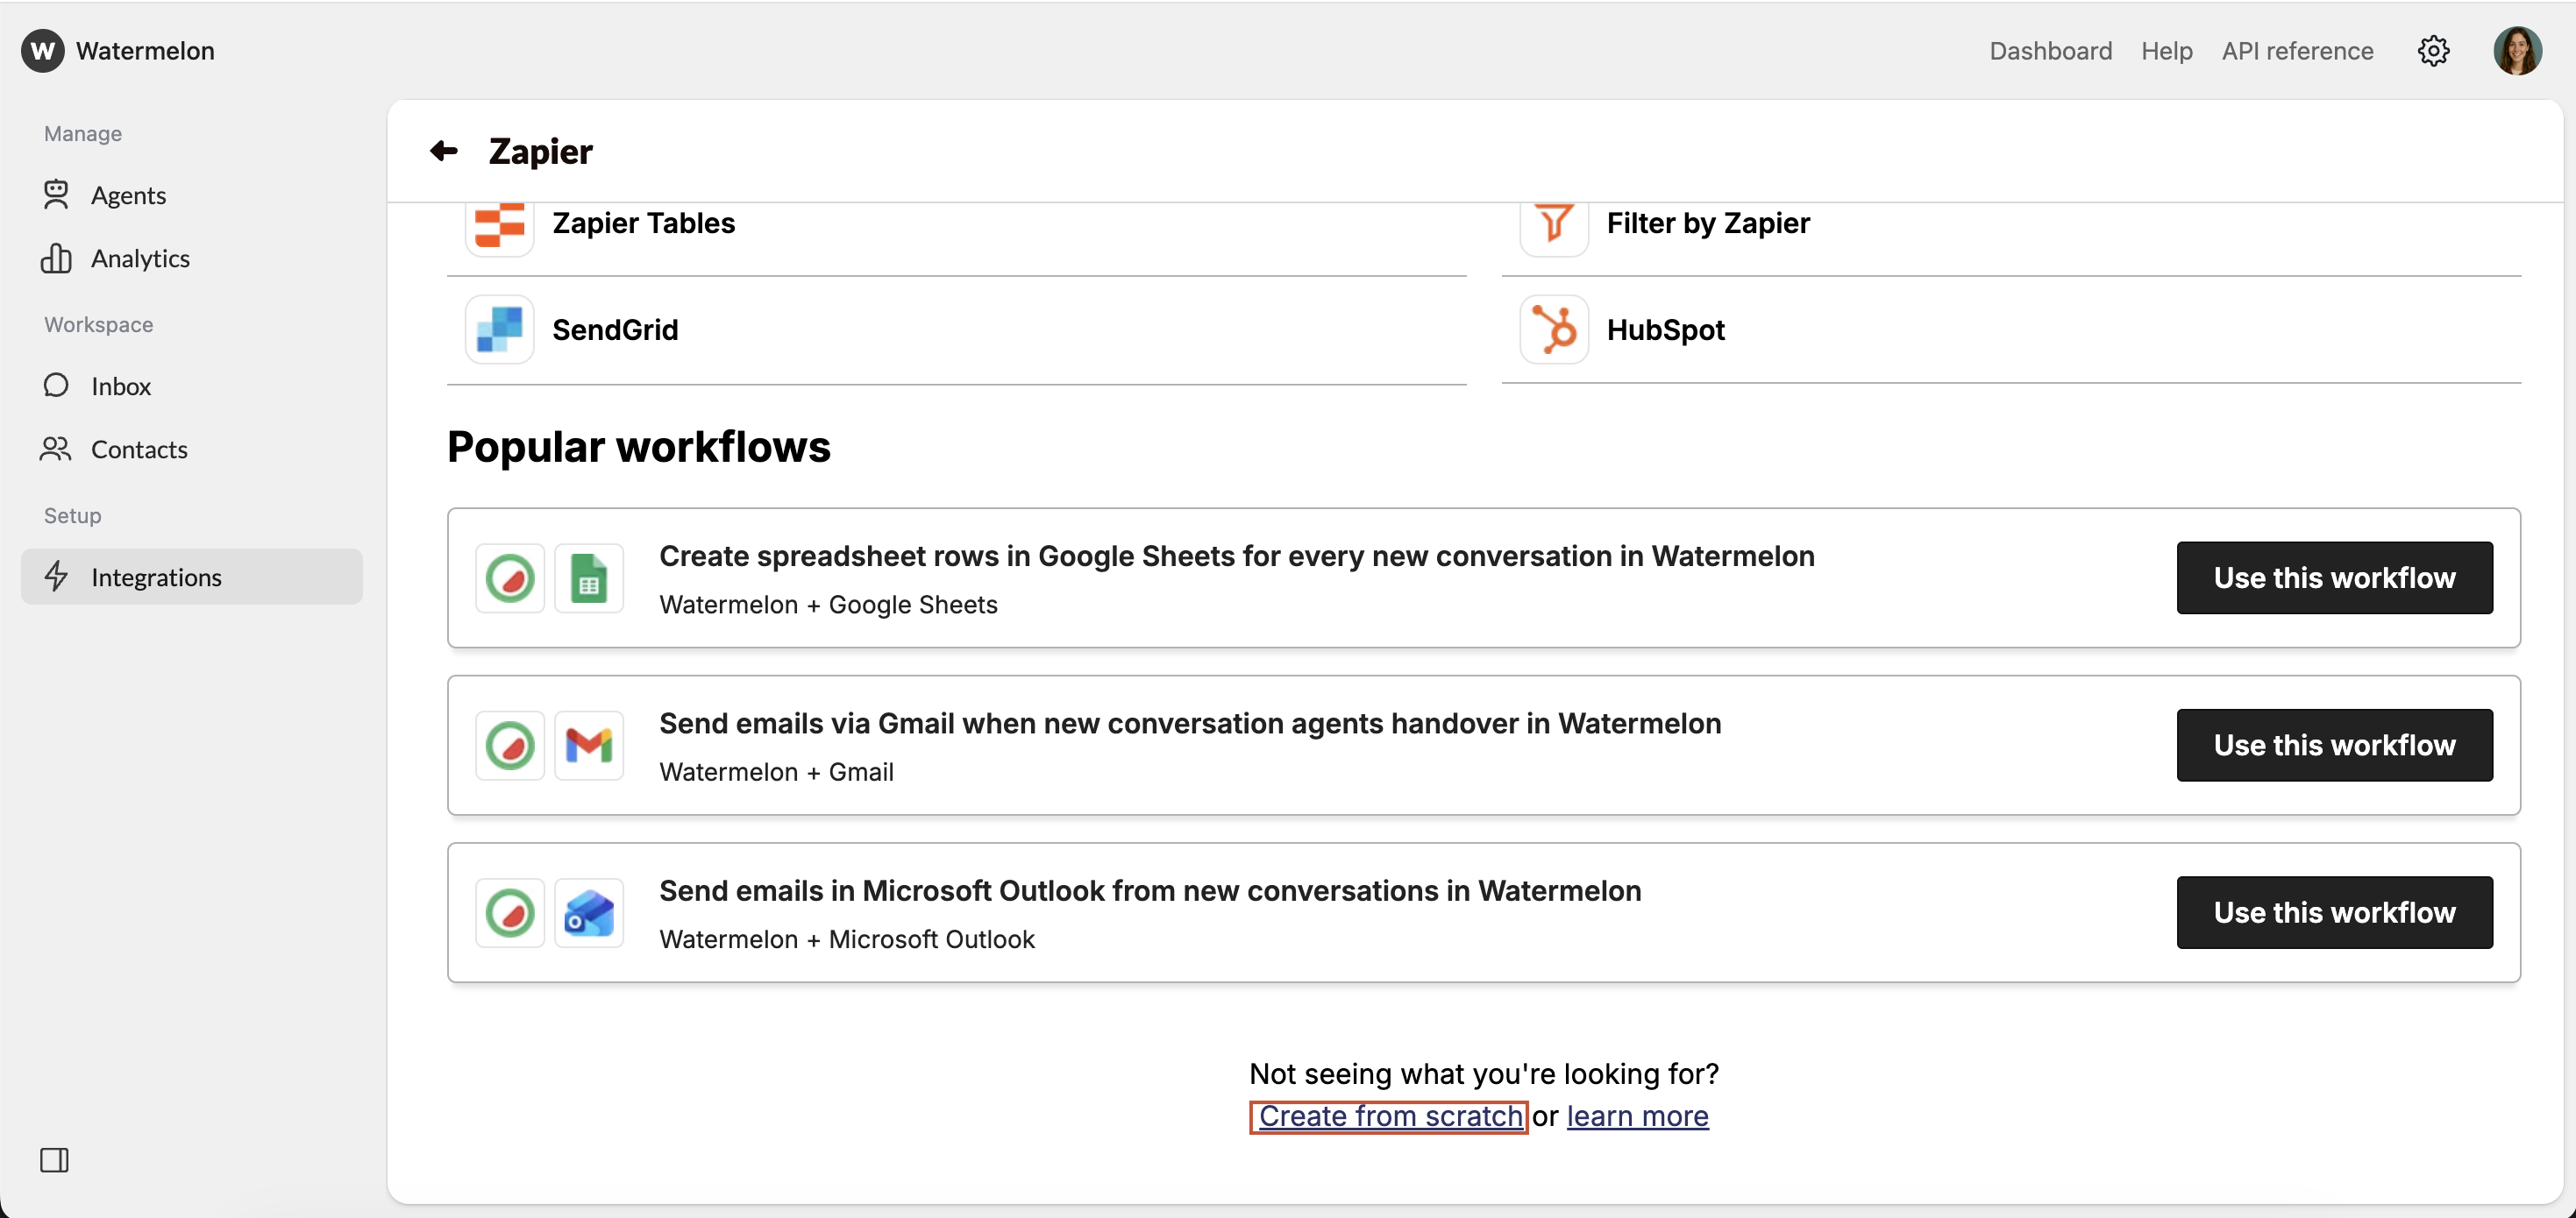Open the profile avatar menu
2576x1218 pixels.
tap(2517, 51)
